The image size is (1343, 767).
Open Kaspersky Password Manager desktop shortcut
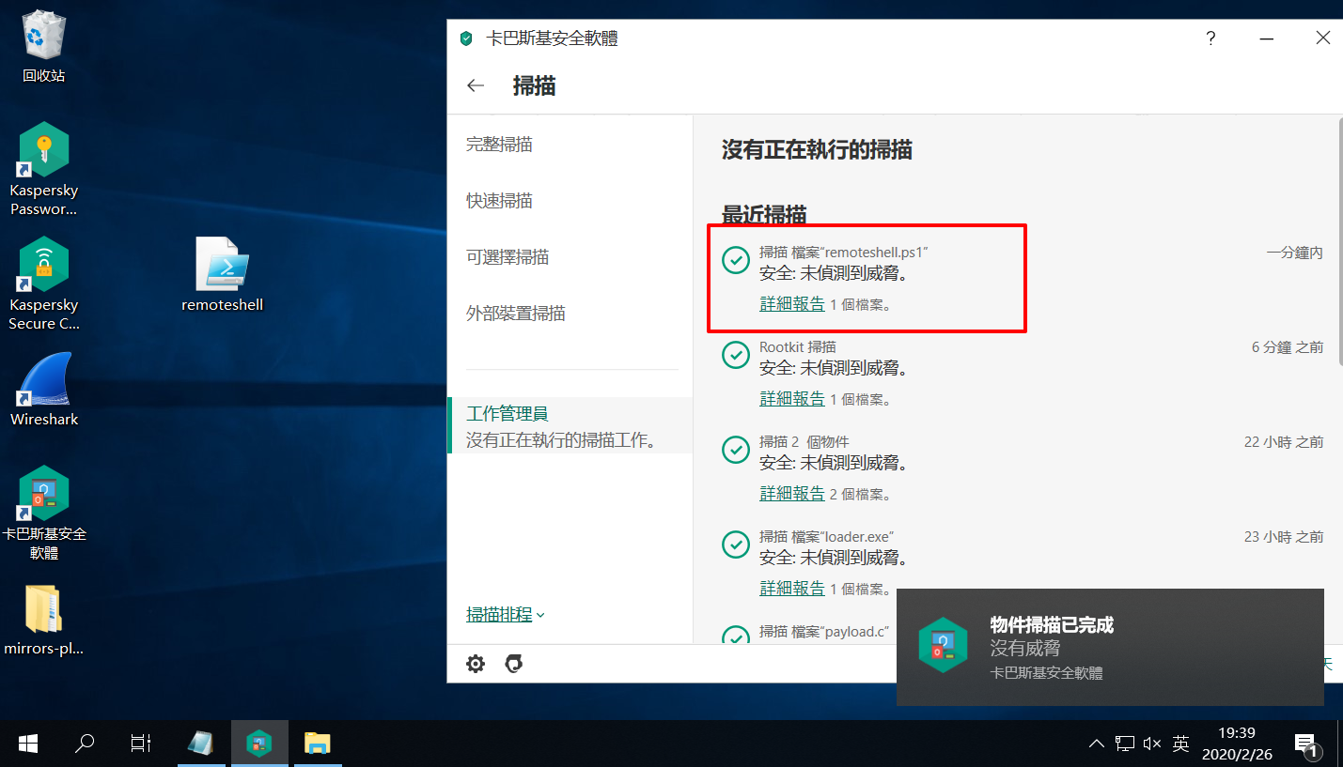point(44,170)
